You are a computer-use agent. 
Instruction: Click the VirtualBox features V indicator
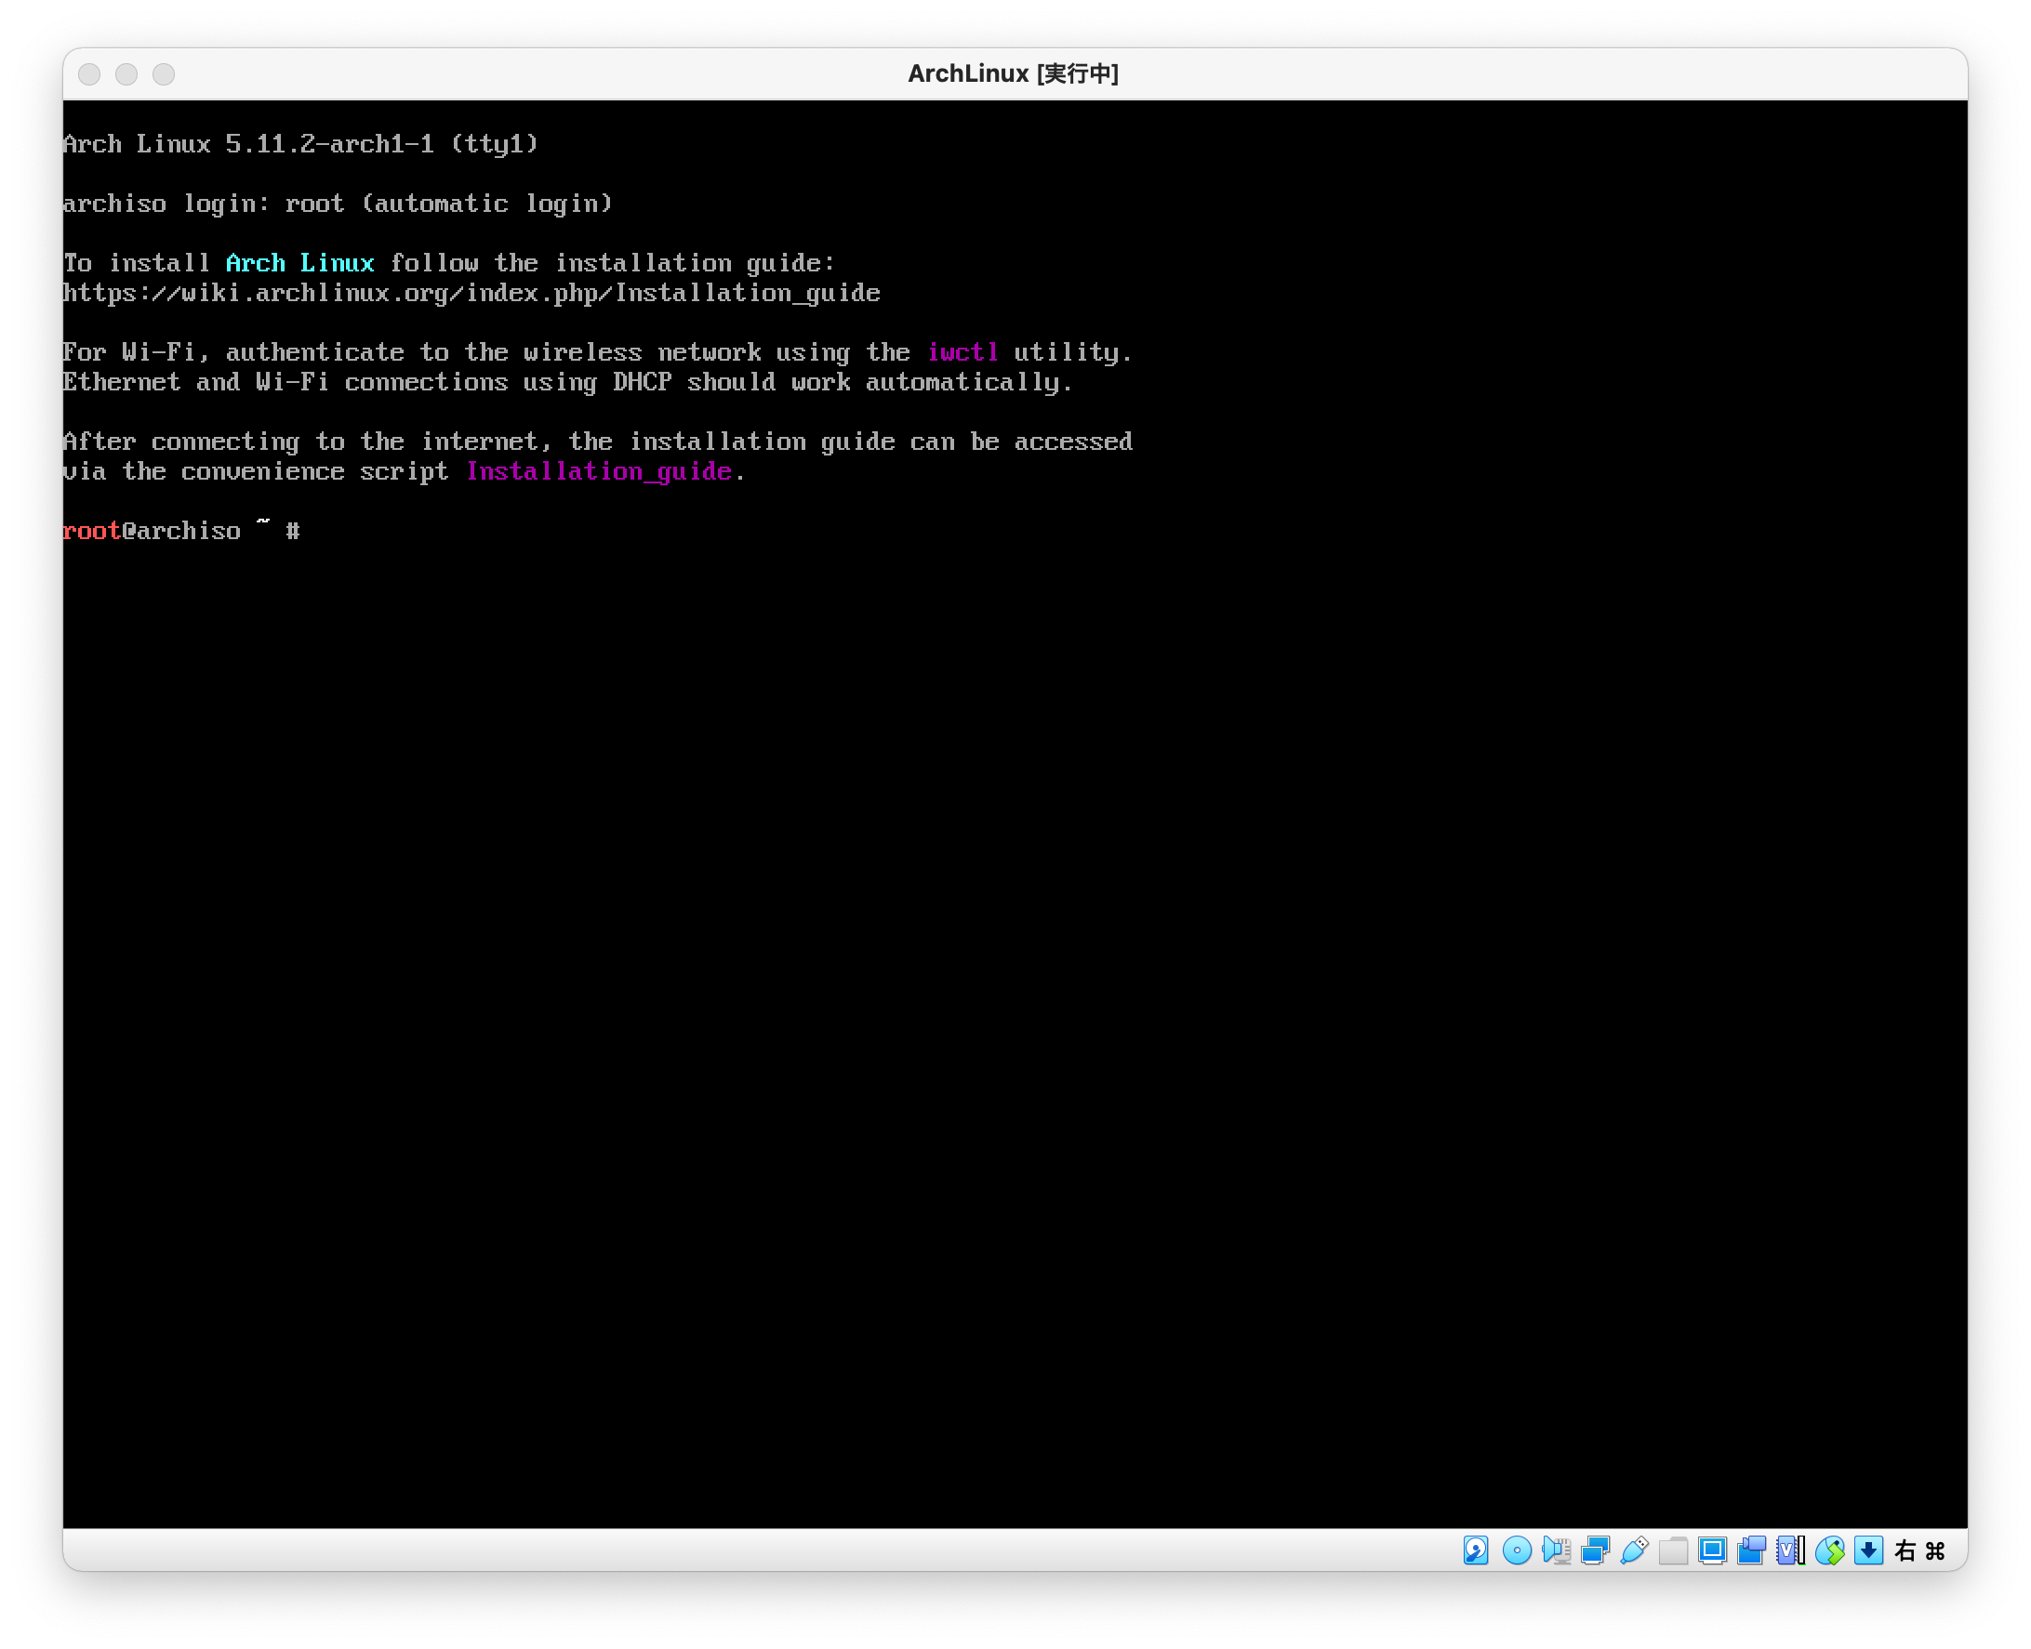[x=1788, y=1551]
